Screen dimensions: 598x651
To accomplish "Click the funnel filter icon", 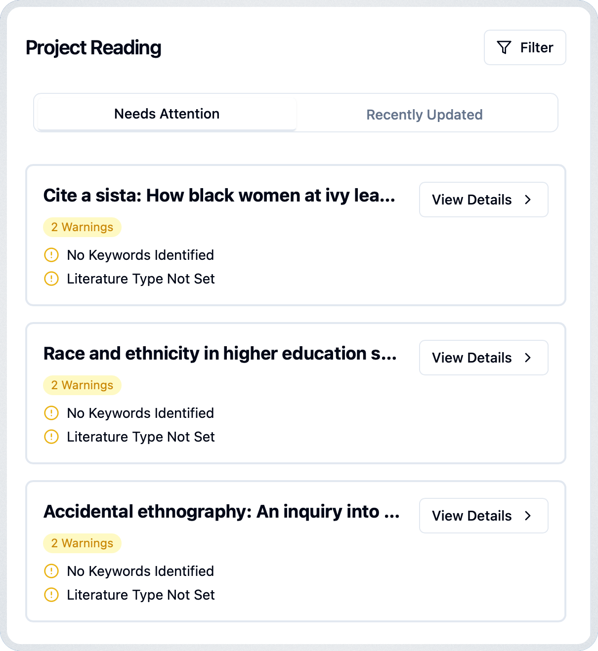I will pos(504,47).
